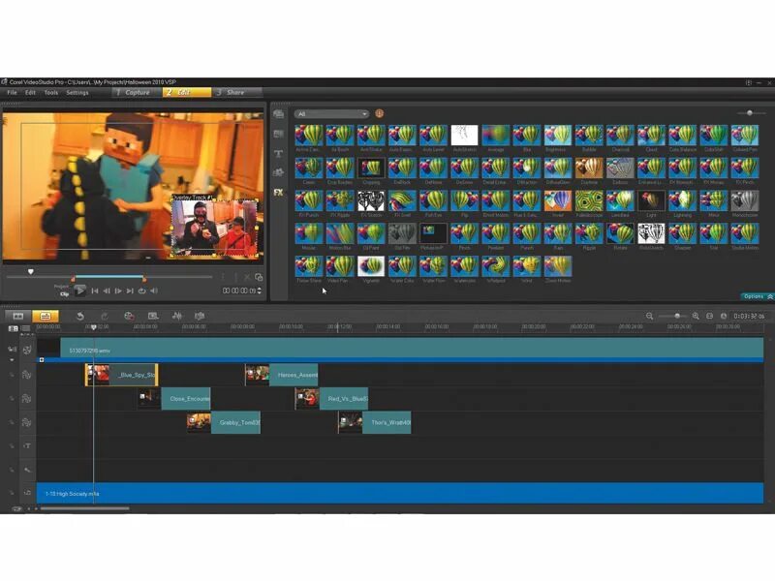Switch preview mode to Clip

pyautogui.click(x=64, y=294)
